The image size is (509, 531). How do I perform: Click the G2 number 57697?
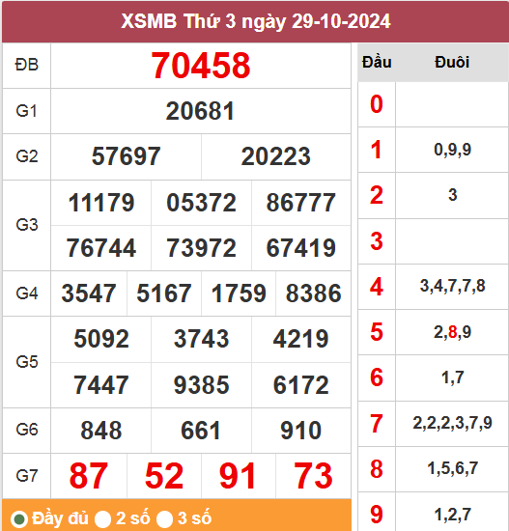coord(127,156)
